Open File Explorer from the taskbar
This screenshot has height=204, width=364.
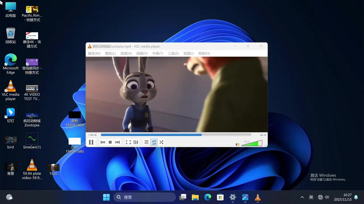pyautogui.click(x=195, y=197)
